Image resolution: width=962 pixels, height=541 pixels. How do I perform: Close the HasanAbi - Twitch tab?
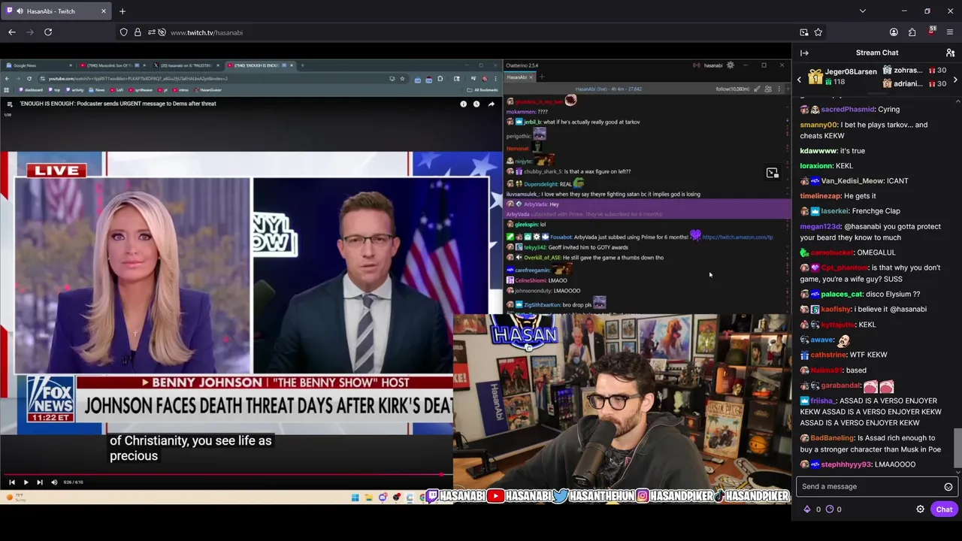coord(104,11)
